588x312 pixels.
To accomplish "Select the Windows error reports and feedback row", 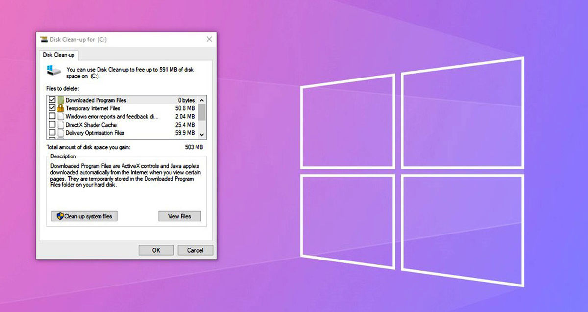I will pos(112,117).
